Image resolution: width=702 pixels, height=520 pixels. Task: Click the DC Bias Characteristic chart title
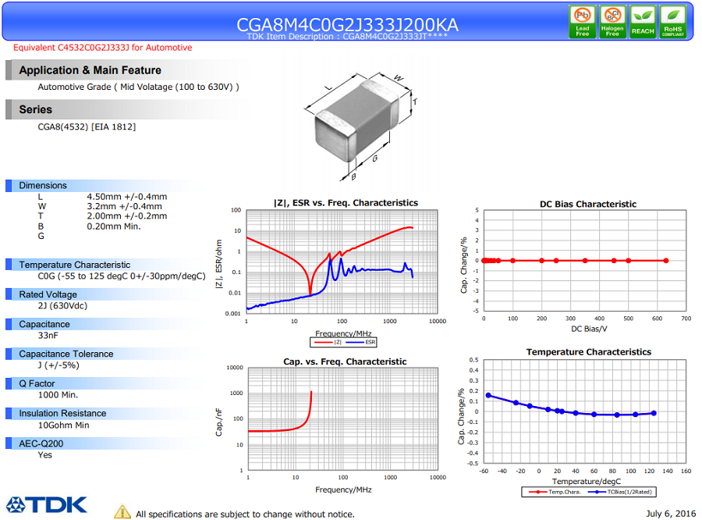[588, 205]
